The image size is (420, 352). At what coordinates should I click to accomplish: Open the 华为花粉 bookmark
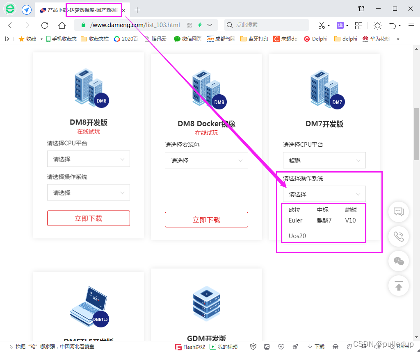click(376, 39)
